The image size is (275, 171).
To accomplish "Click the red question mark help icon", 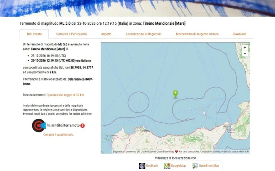I will coord(82,126).
